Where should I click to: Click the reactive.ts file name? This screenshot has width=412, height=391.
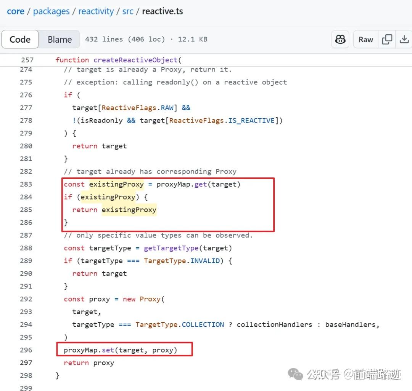coord(163,11)
